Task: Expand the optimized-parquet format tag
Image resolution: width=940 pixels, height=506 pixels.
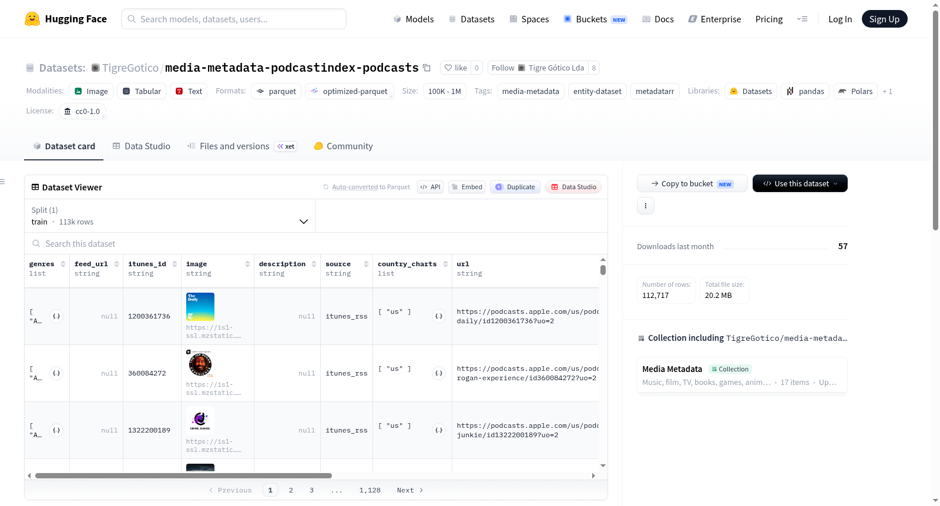Action: [350, 91]
